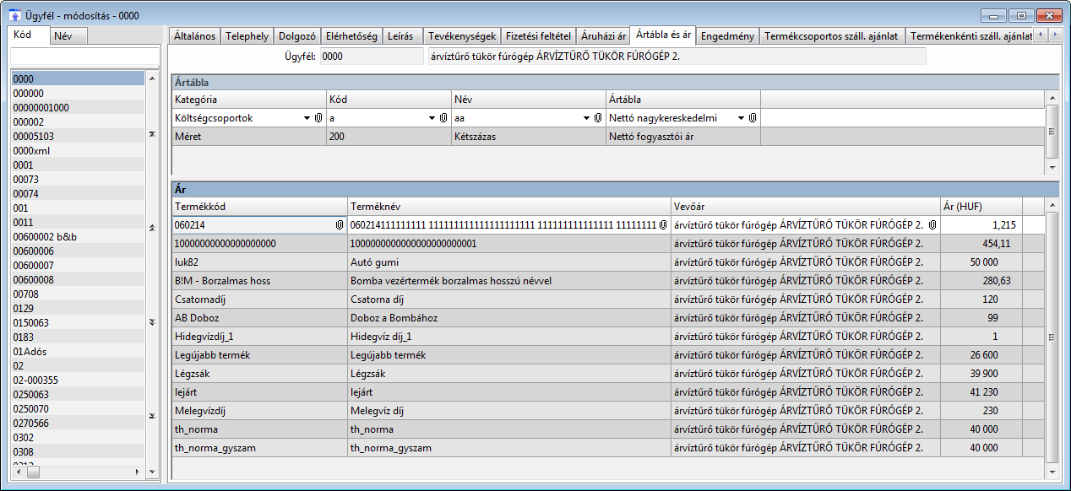1071x491 pixels.
Task: Click the paperclip icon beside Nettó nagykereskedelmi
Action: (x=753, y=119)
